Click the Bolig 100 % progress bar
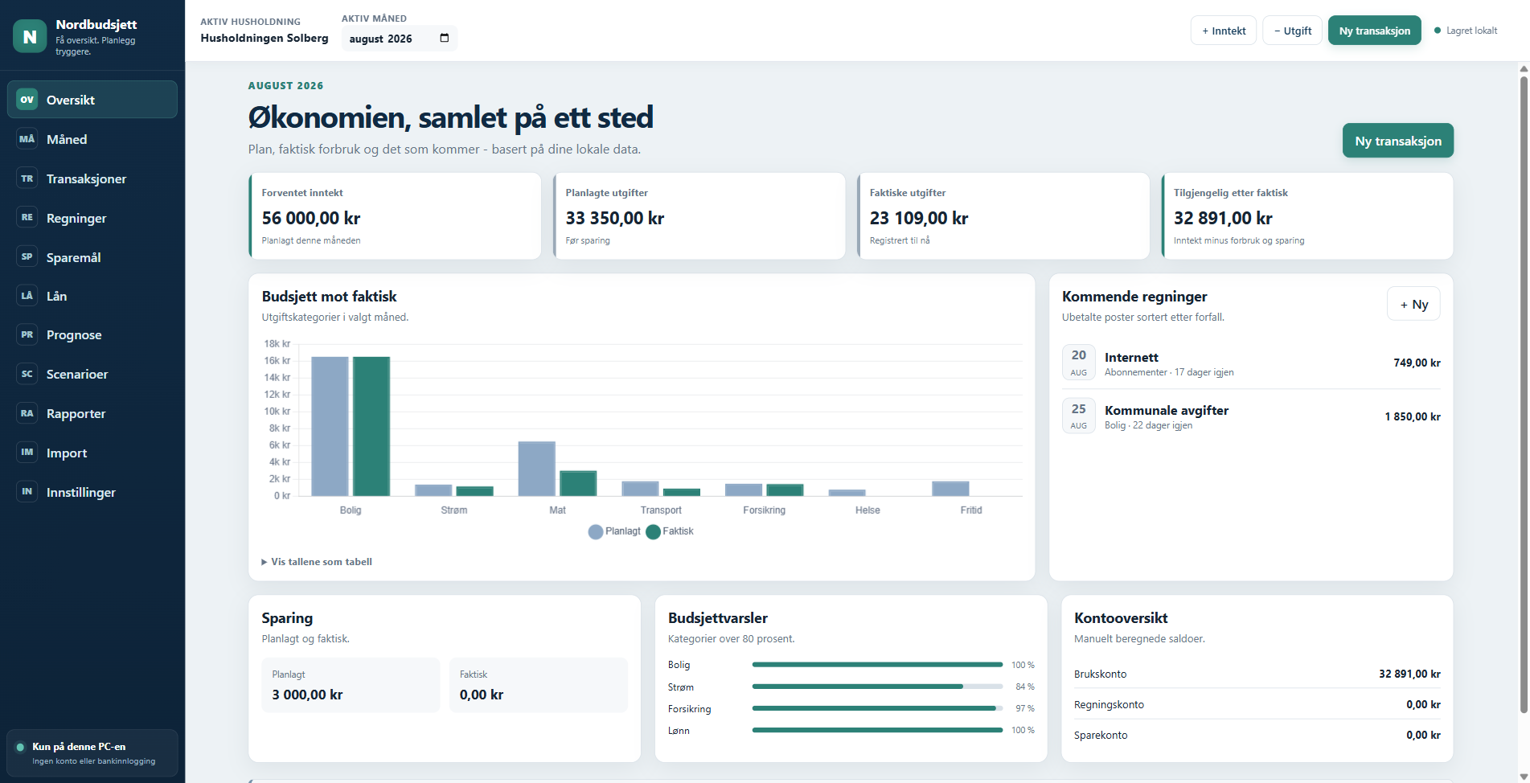The height and width of the screenshot is (783, 1530). tap(877, 665)
